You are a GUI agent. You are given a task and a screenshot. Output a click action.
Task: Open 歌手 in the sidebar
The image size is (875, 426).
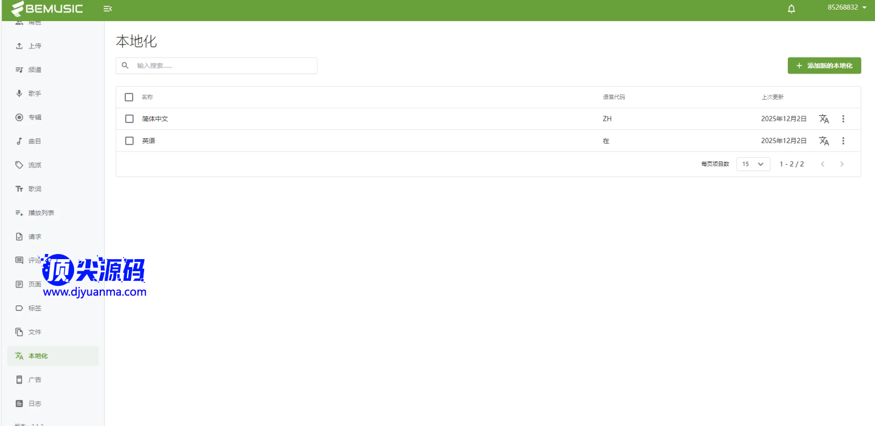pyautogui.click(x=35, y=93)
